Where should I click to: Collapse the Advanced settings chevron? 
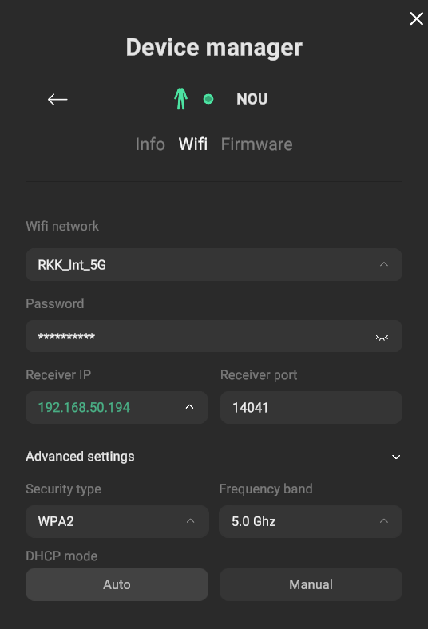(x=396, y=457)
